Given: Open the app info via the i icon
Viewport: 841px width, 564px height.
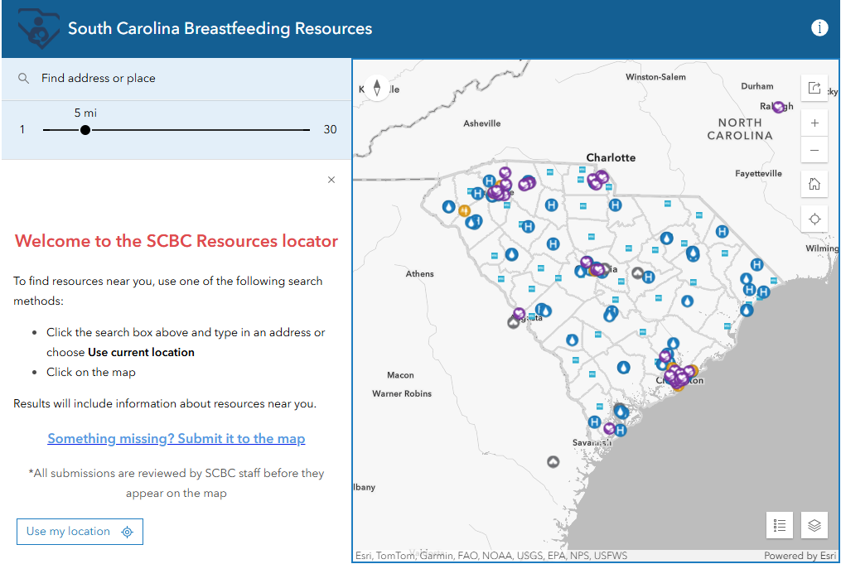Looking at the screenshot, I should pyautogui.click(x=819, y=27).
